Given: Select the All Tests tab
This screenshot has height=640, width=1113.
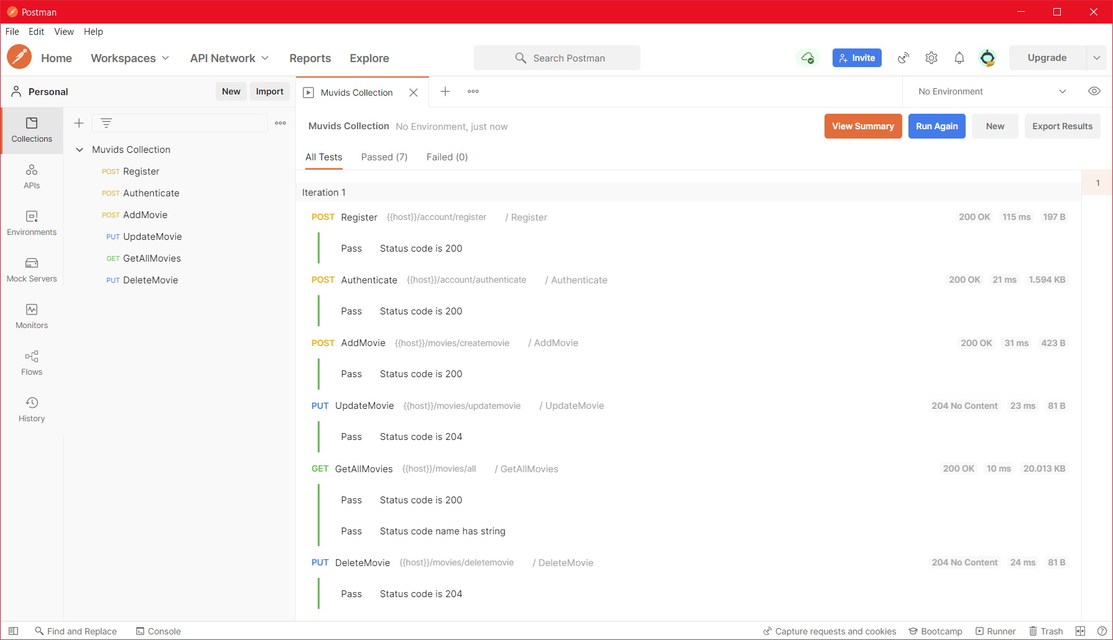Looking at the screenshot, I should pos(324,157).
